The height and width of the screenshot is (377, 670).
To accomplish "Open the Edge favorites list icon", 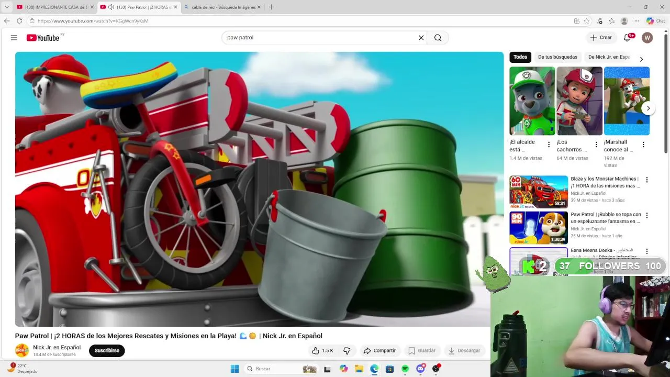I will [612, 21].
